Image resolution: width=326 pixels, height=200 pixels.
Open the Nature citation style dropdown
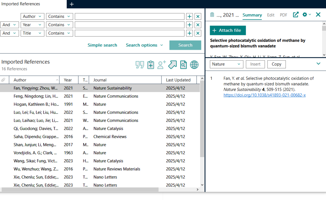tap(226, 64)
